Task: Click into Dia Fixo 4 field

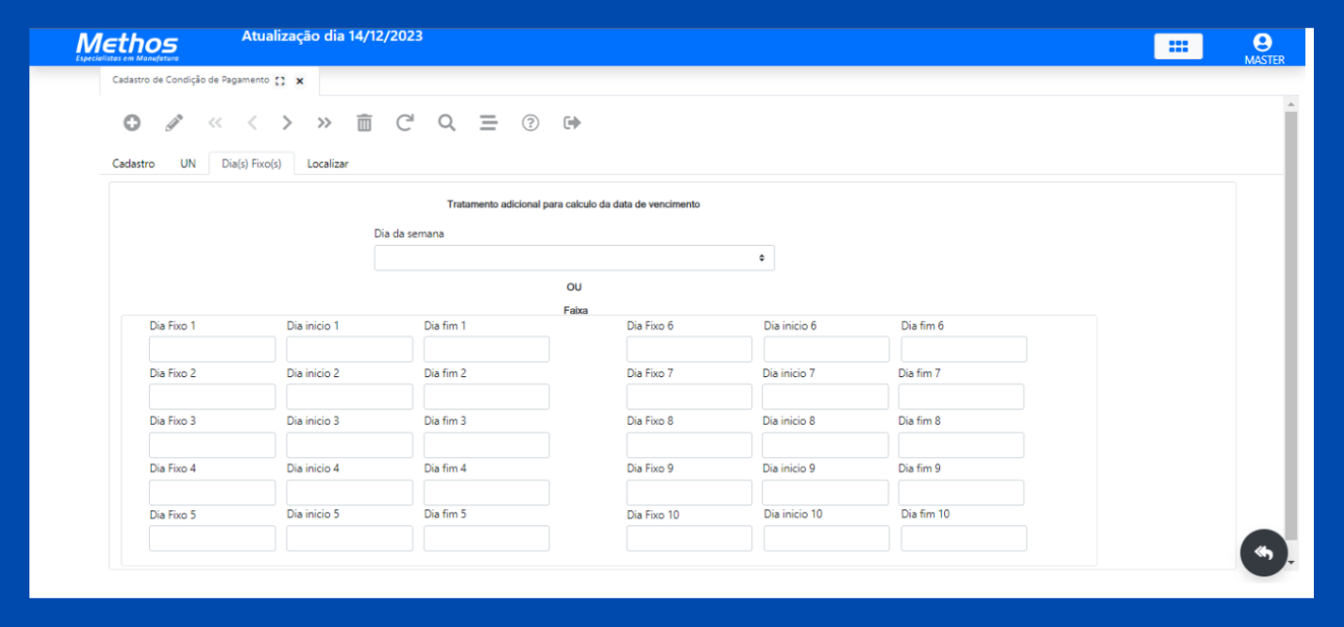Action: [212, 492]
